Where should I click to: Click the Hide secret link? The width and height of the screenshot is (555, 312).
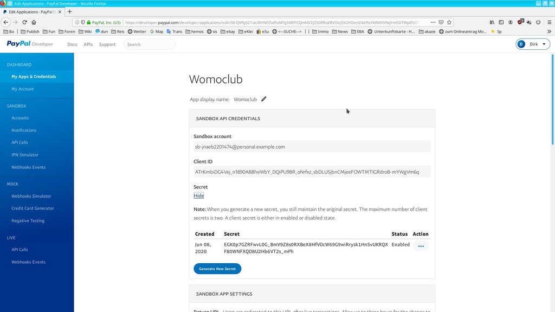click(198, 196)
